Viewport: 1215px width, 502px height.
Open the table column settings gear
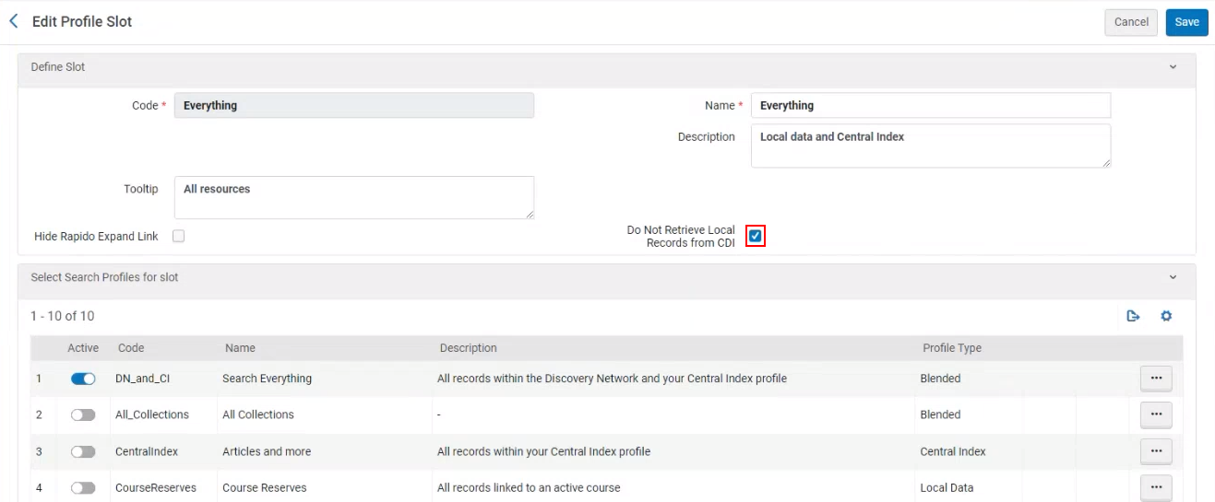[x=1166, y=316]
